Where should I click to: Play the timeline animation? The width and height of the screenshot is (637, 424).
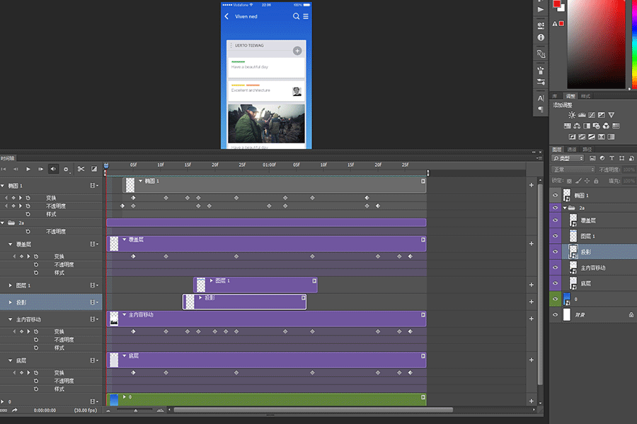pos(28,169)
